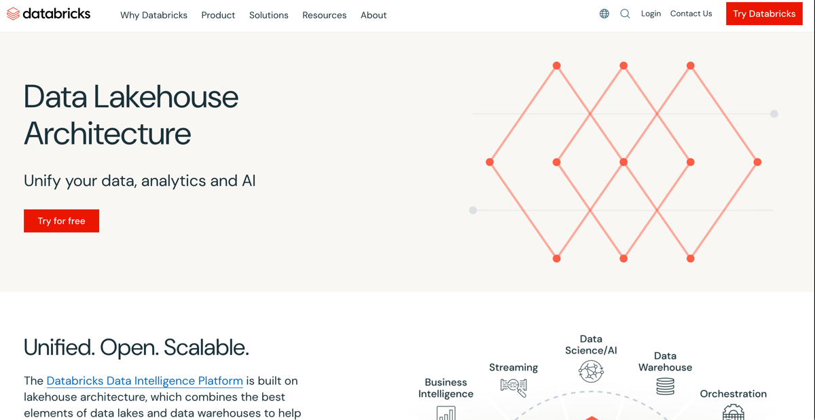815x420 pixels.
Task: Click the Data Warehouse database icon
Action: 665,386
